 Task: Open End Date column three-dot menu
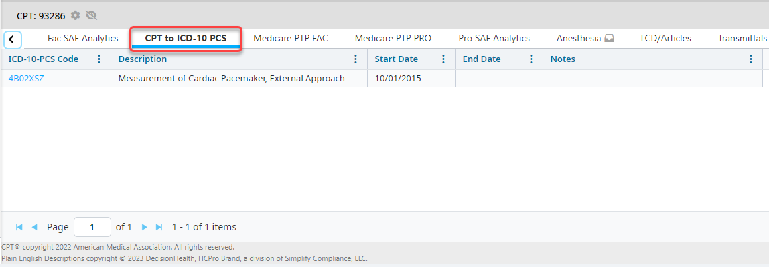[531, 59]
